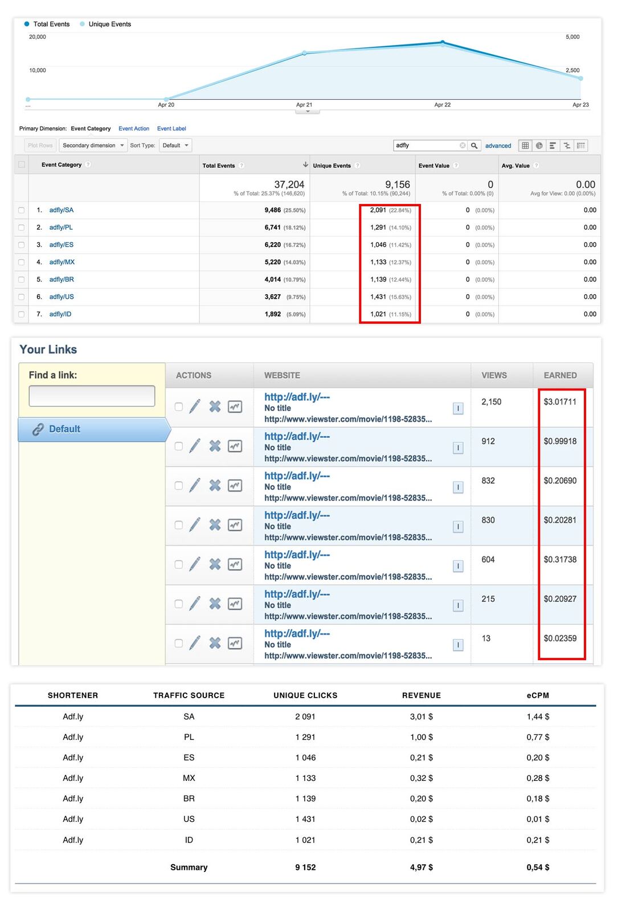Open the adfly/PL event category
Image resolution: width=618 pixels, height=912 pixels.
[x=61, y=227]
